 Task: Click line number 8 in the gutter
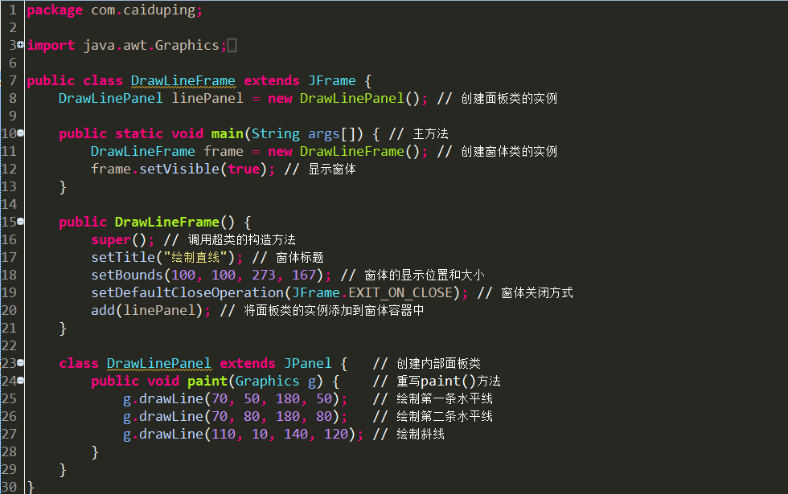click(13, 98)
